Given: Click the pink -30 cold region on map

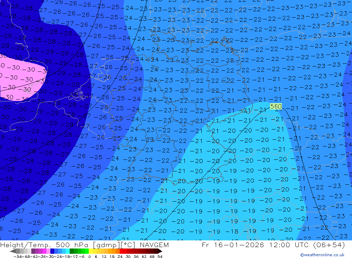Looking at the screenshot, I should tap(21, 79).
